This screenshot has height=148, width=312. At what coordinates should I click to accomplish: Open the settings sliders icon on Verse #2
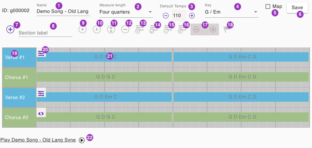(41, 93)
